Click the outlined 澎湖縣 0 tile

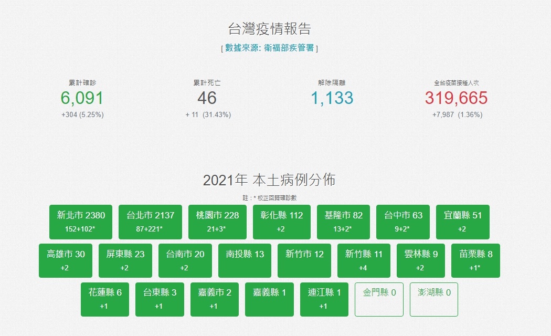[x=434, y=299]
